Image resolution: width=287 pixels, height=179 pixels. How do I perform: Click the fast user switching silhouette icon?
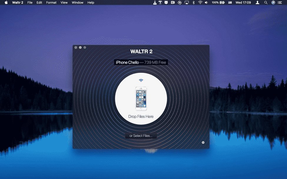tap(257, 2)
